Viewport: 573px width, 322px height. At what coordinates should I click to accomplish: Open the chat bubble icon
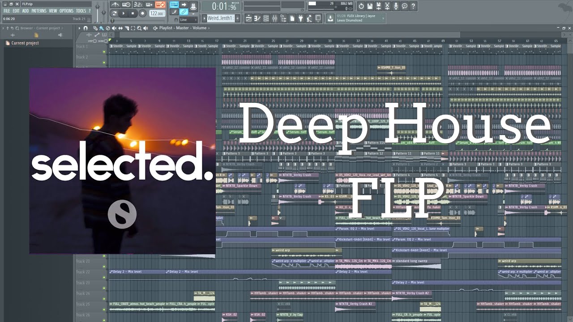point(404,6)
